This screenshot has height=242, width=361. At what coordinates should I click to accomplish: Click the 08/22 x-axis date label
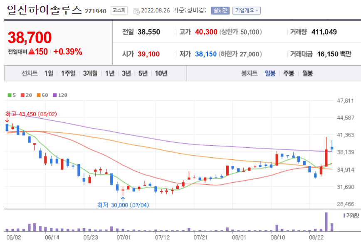coord(316,237)
